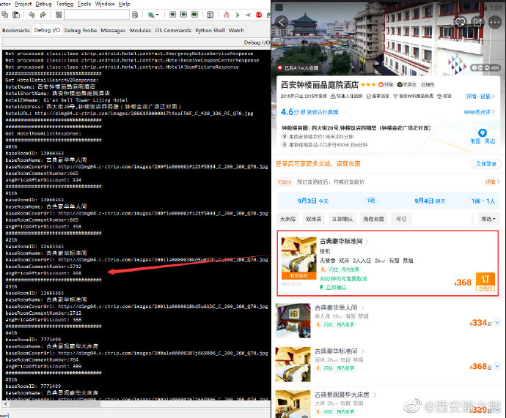Click the second green outdent toolbar icon
This screenshot has height=418, width=506.
tap(183, 15)
